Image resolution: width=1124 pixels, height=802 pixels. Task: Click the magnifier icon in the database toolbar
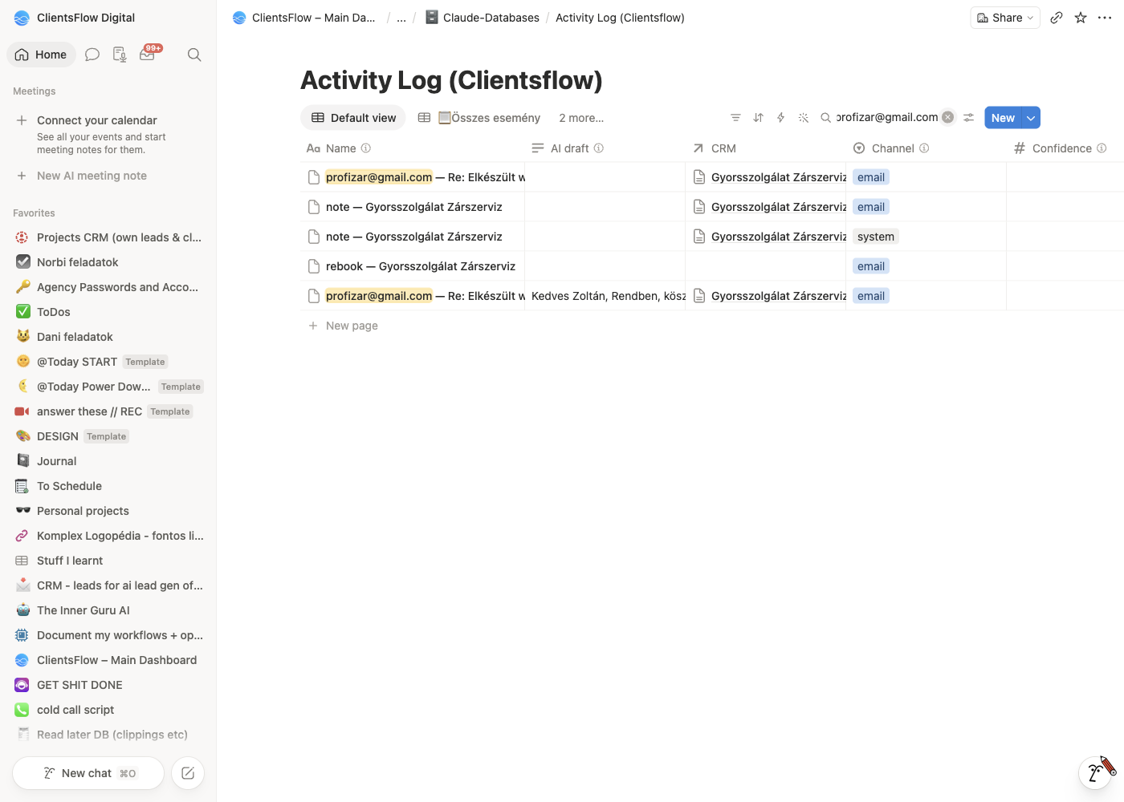pyautogui.click(x=825, y=118)
